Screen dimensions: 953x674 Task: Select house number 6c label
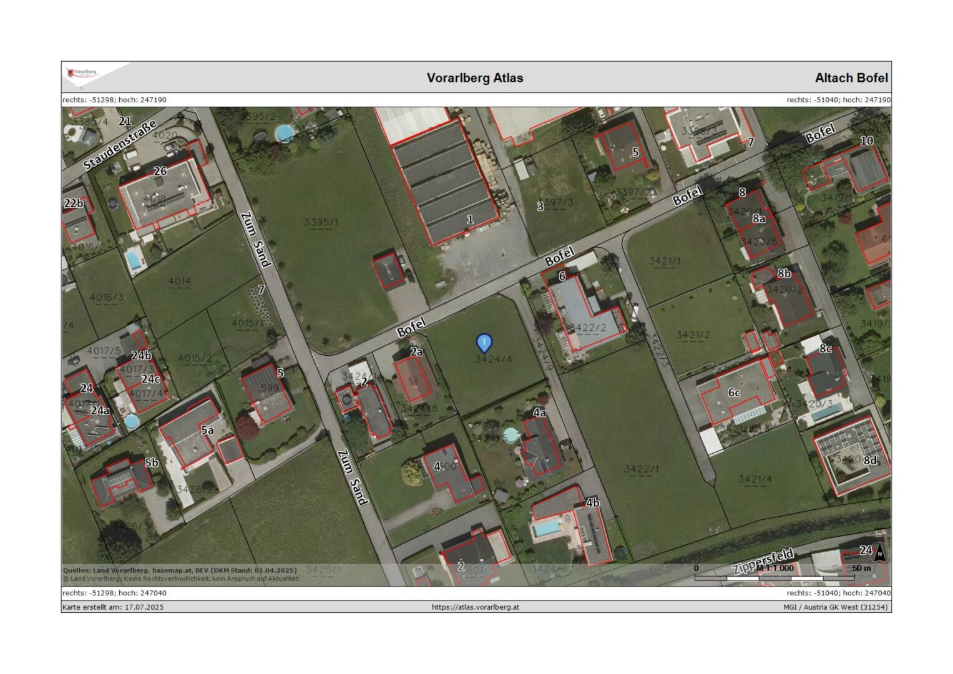[x=734, y=393]
